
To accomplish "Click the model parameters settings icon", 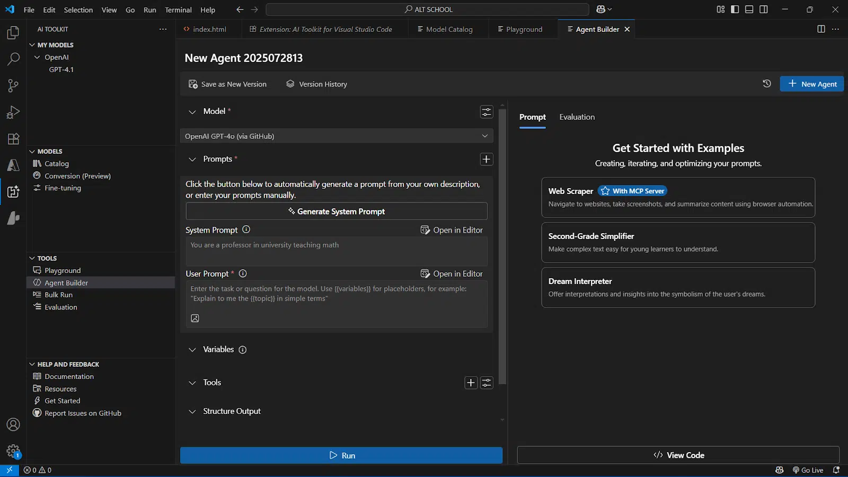I will (x=486, y=112).
